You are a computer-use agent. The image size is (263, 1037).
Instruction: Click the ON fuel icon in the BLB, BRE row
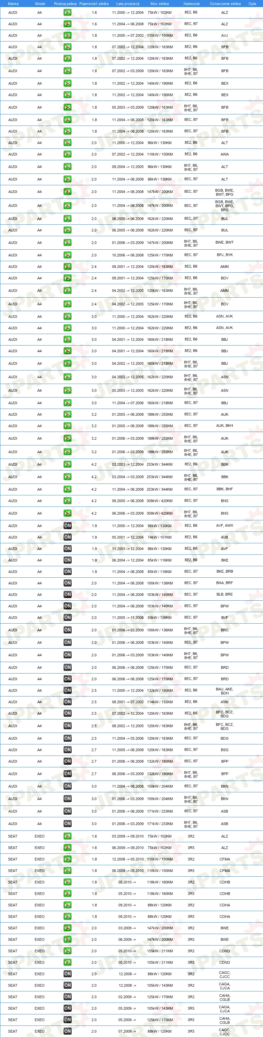point(67,594)
